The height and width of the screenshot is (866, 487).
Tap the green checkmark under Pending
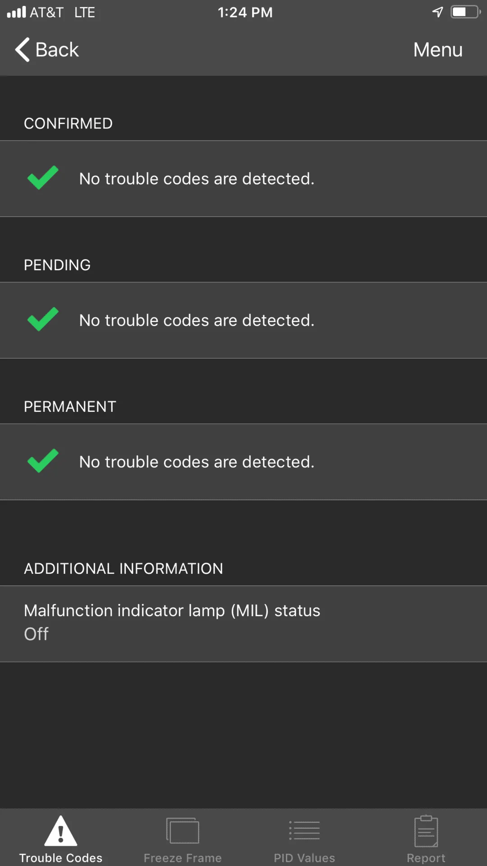coord(43,319)
